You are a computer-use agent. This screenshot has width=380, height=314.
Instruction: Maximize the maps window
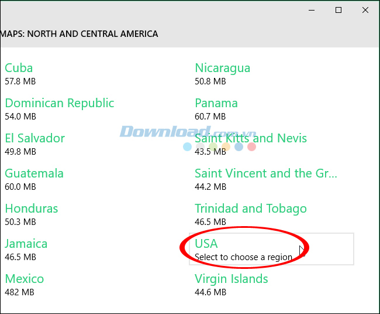pyautogui.click(x=338, y=10)
